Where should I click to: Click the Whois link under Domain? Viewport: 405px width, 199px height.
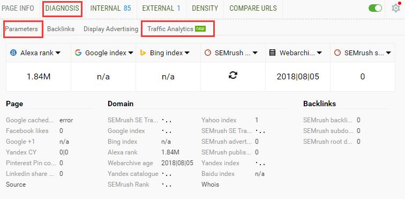tap(210, 185)
